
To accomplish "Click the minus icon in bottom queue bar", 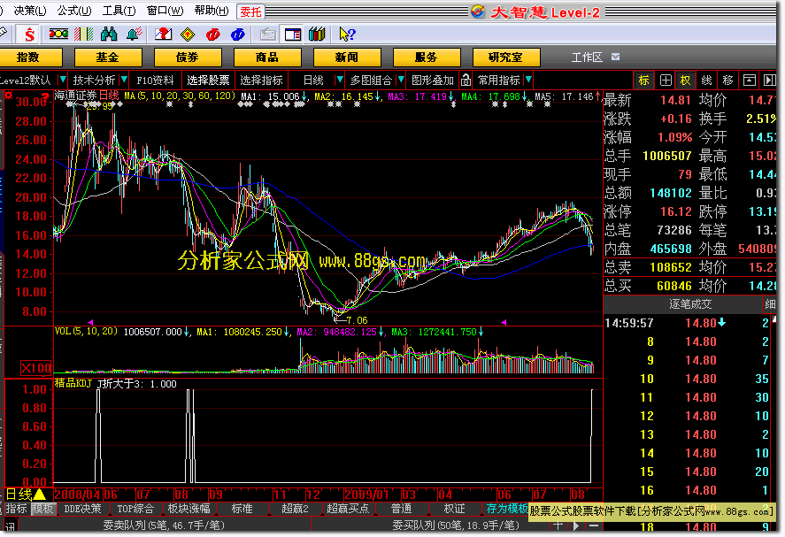I will tap(594, 525).
